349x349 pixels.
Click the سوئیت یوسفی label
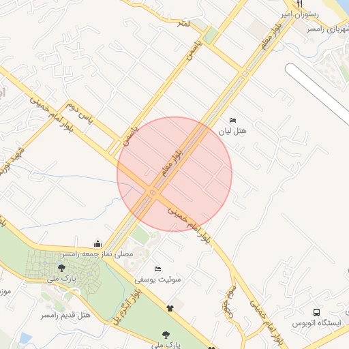click(x=157, y=279)
